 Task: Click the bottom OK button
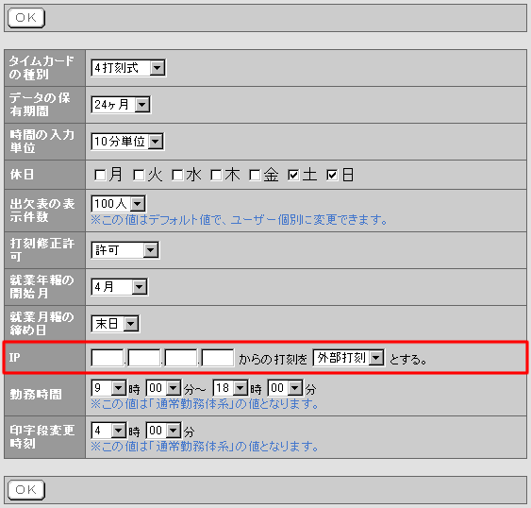26,490
